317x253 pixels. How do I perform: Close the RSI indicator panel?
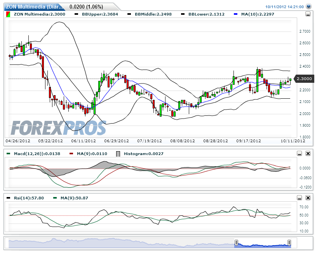click(308, 197)
